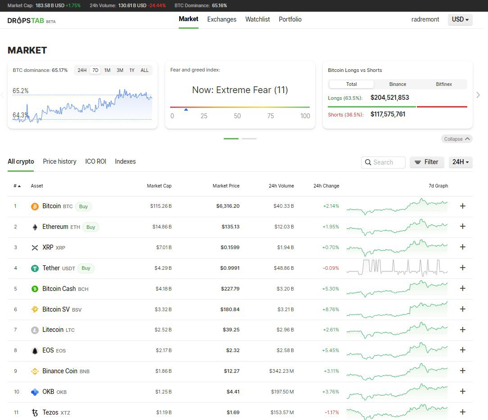This screenshot has width=488, height=420.
Task: Click the fear and greed gauge marker
Action: pos(186,109)
